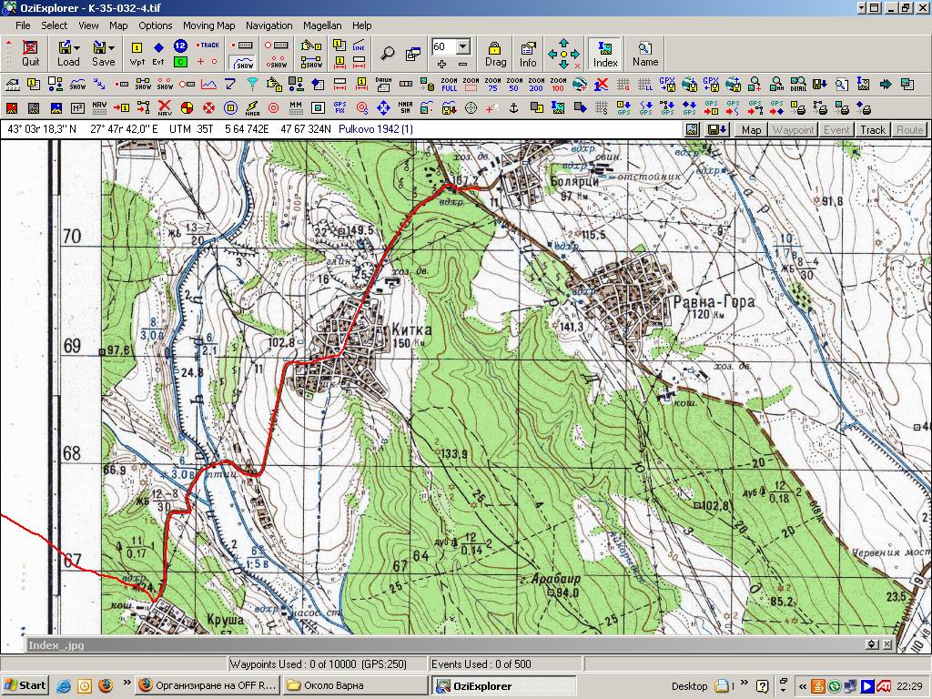The image size is (932, 699).
Task: Click the red X NAV icon
Action: pyautogui.click(x=165, y=108)
